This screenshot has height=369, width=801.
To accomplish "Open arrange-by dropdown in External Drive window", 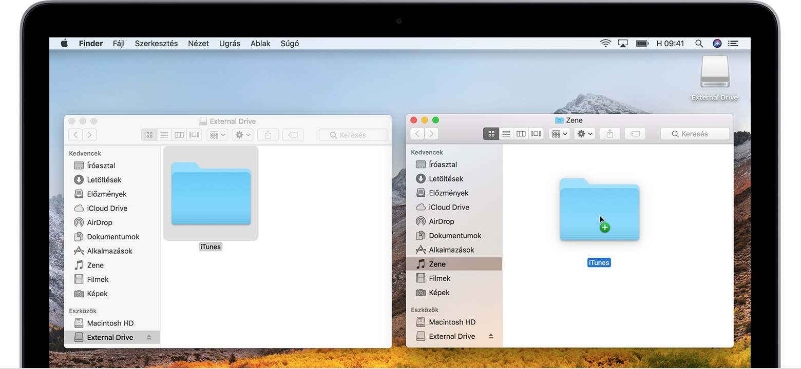I will (217, 135).
